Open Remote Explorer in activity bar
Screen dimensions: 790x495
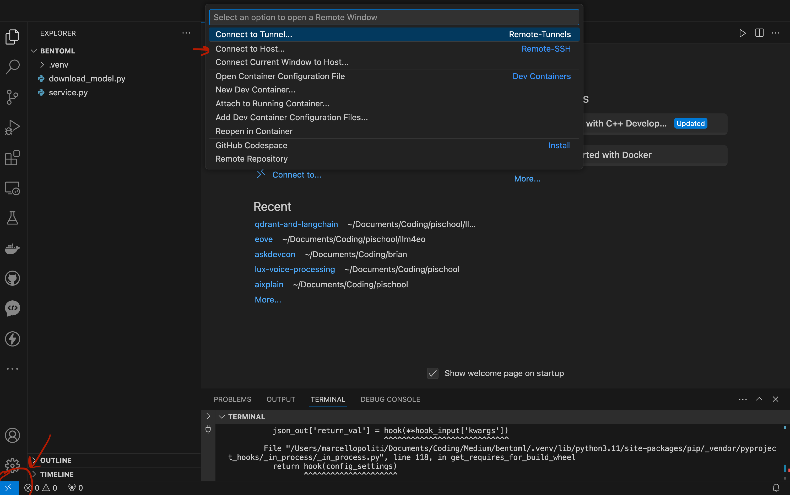[x=13, y=188]
